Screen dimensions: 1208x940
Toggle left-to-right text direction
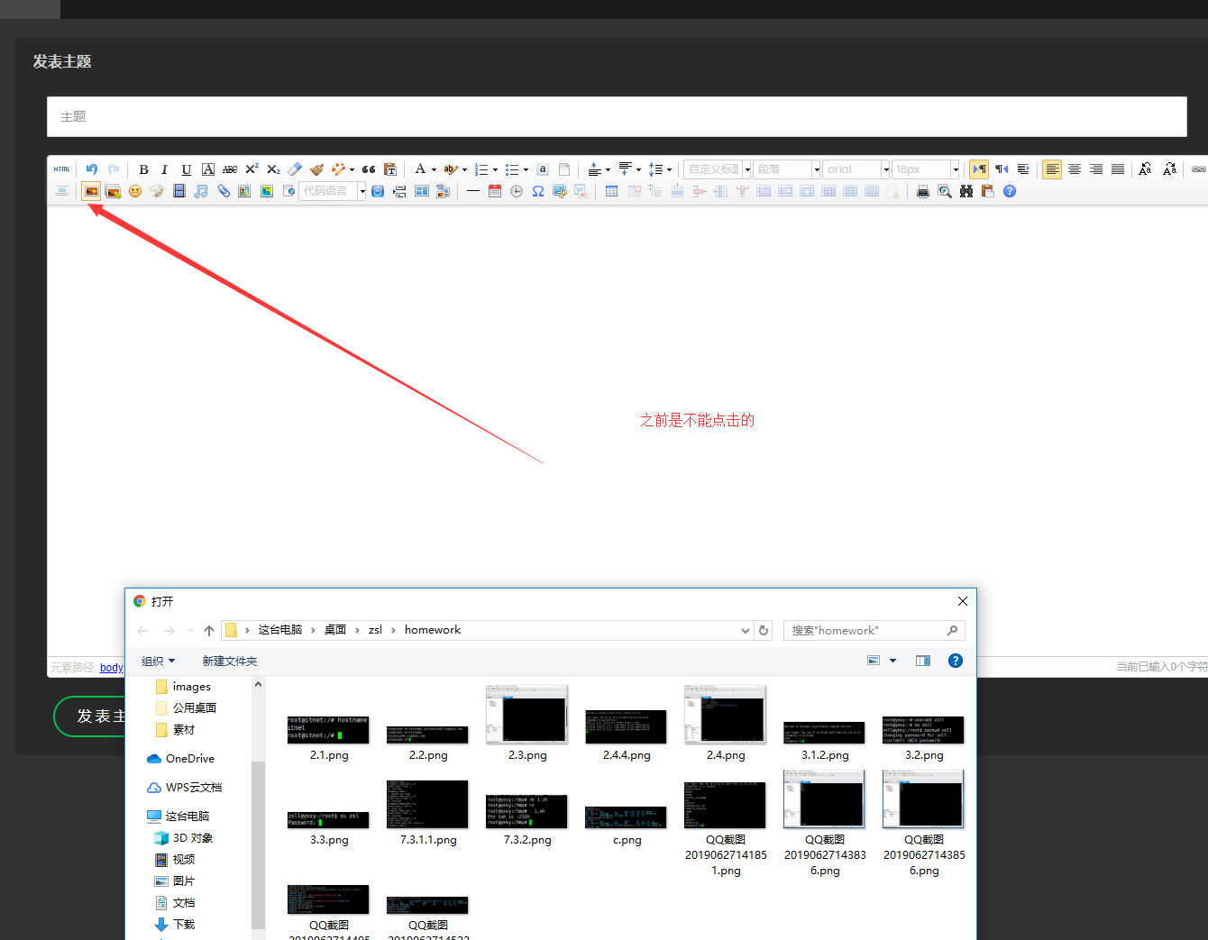pyautogui.click(x=979, y=169)
